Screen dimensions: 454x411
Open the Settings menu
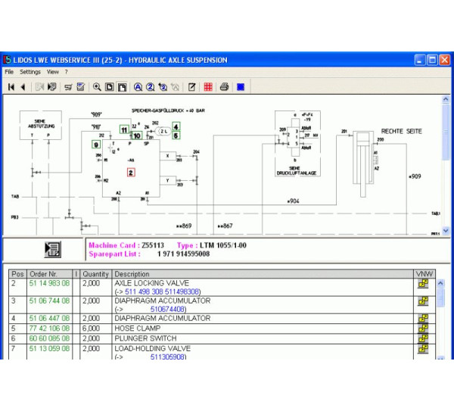pos(30,72)
